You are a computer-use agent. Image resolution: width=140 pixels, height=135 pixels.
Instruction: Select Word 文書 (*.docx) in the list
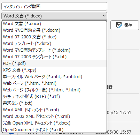click(x=54, y=24)
